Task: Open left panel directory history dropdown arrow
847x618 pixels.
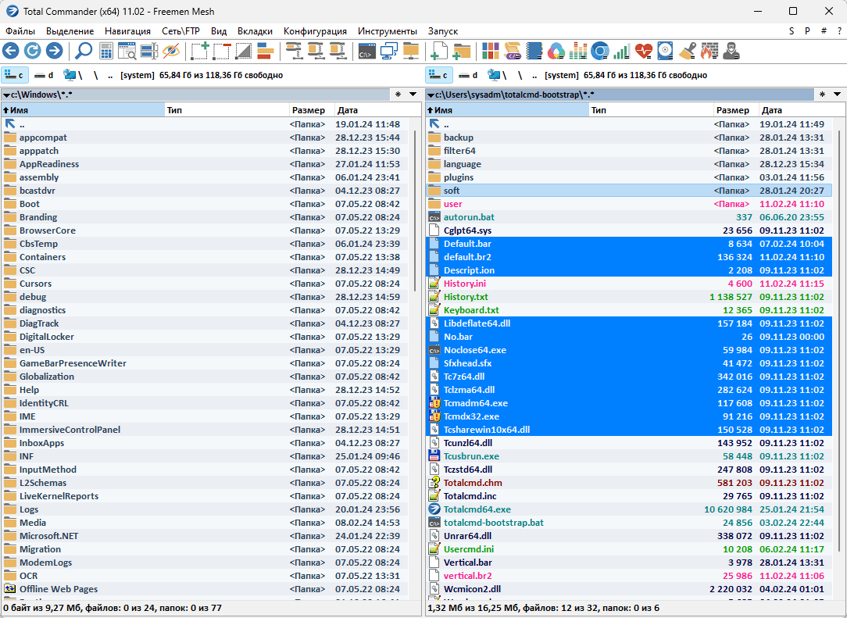Action: click(414, 95)
